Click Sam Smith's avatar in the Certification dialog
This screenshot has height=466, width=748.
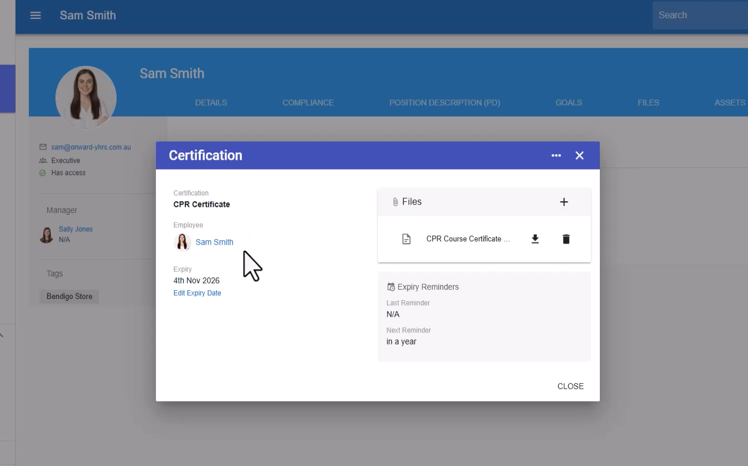[183, 242]
